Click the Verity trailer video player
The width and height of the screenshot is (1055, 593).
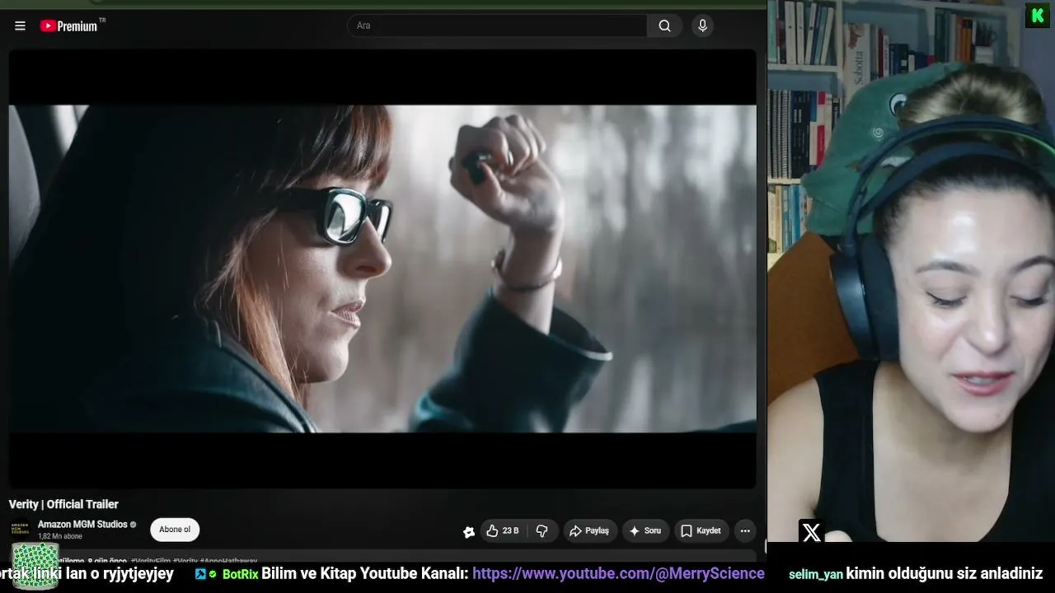click(x=382, y=268)
